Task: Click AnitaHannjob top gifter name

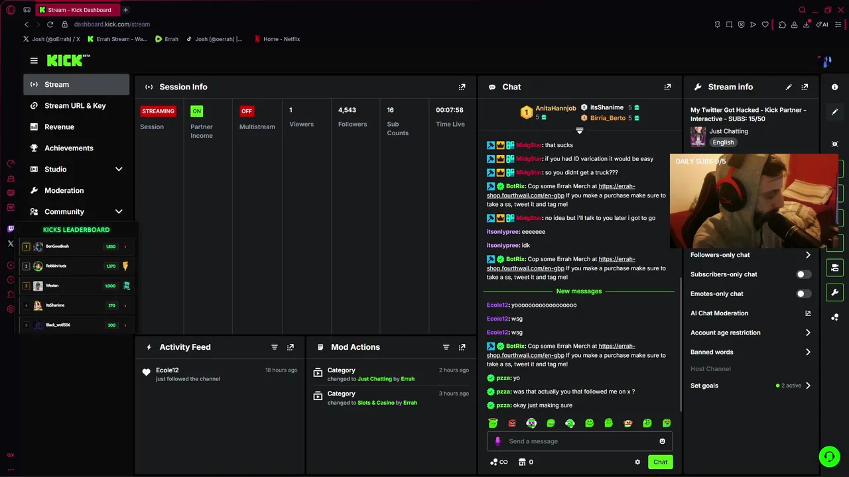Action: click(556, 109)
